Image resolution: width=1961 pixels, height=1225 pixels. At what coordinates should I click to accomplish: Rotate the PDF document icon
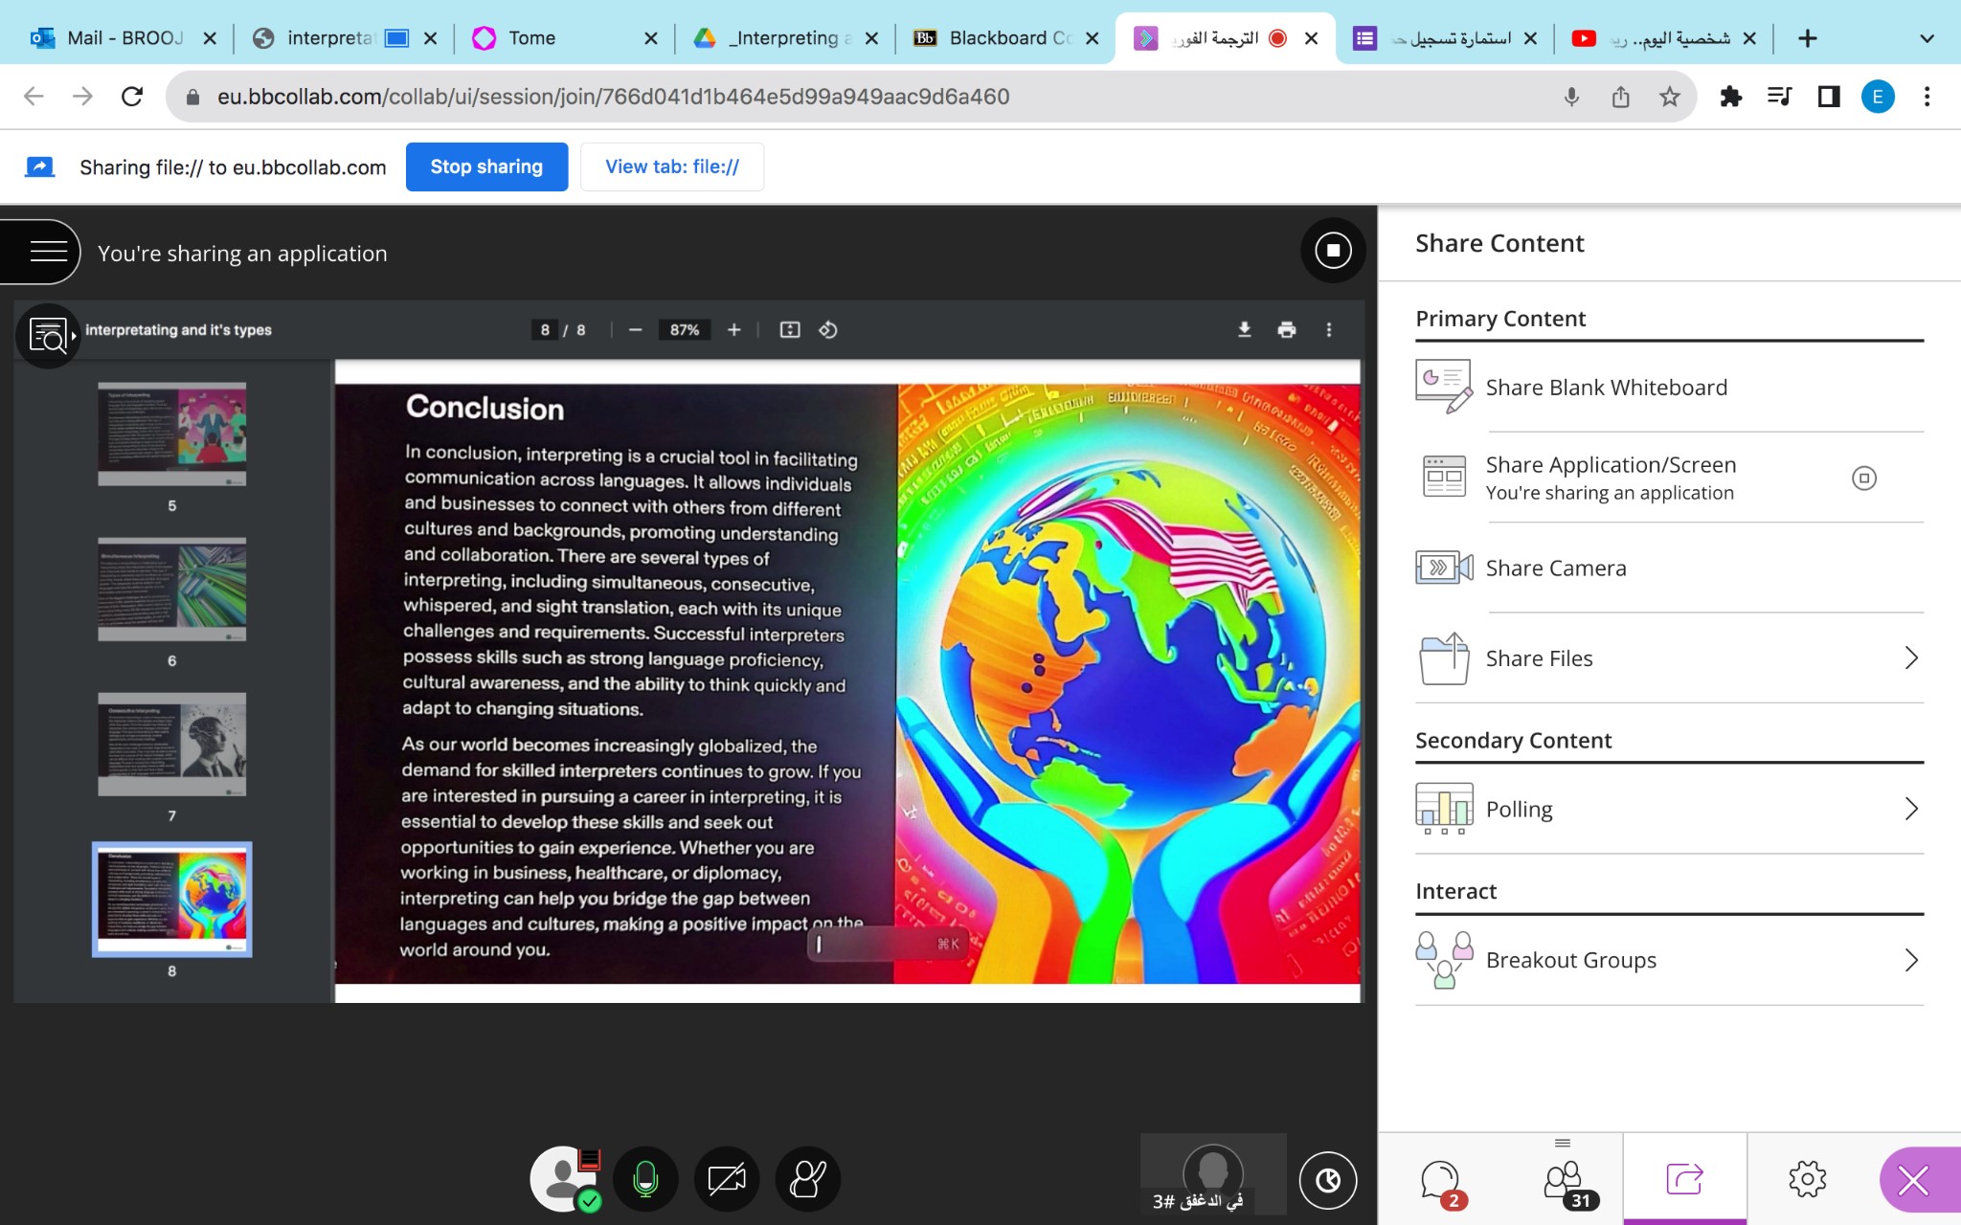(x=828, y=330)
